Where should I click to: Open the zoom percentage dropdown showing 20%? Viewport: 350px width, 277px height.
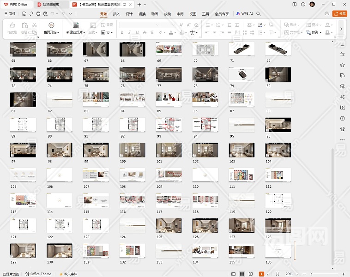[291, 274]
